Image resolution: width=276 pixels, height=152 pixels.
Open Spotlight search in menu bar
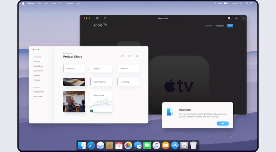247,3
